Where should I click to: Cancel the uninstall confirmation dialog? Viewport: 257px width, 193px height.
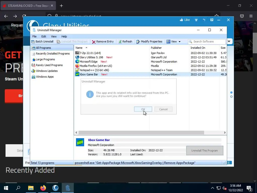pyautogui.click(x=163, y=109)
